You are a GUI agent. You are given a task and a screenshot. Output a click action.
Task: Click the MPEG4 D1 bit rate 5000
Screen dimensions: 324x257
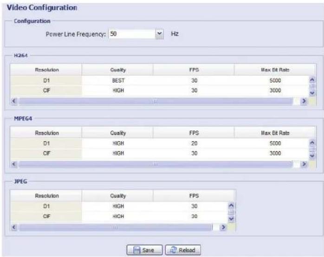[x=275, y=143]
